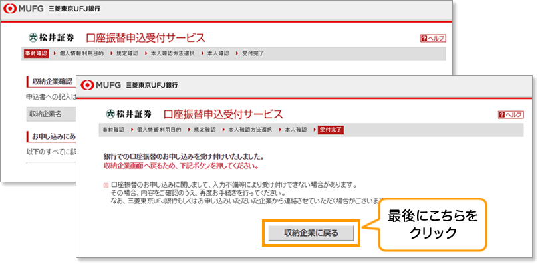Image resolution: width=538 pixels, height=264 pixels.
Task: Click the MUFG logo in front window
Action: coord(101,85)
